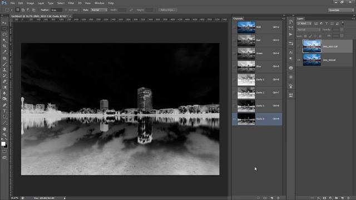
Task: Select the Blur tool
Action: pos(4,93)
